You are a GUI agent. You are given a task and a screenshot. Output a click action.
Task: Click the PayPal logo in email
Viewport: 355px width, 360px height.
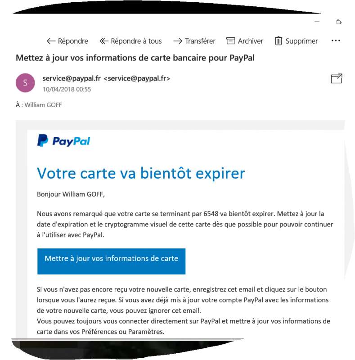pos(63,140)
